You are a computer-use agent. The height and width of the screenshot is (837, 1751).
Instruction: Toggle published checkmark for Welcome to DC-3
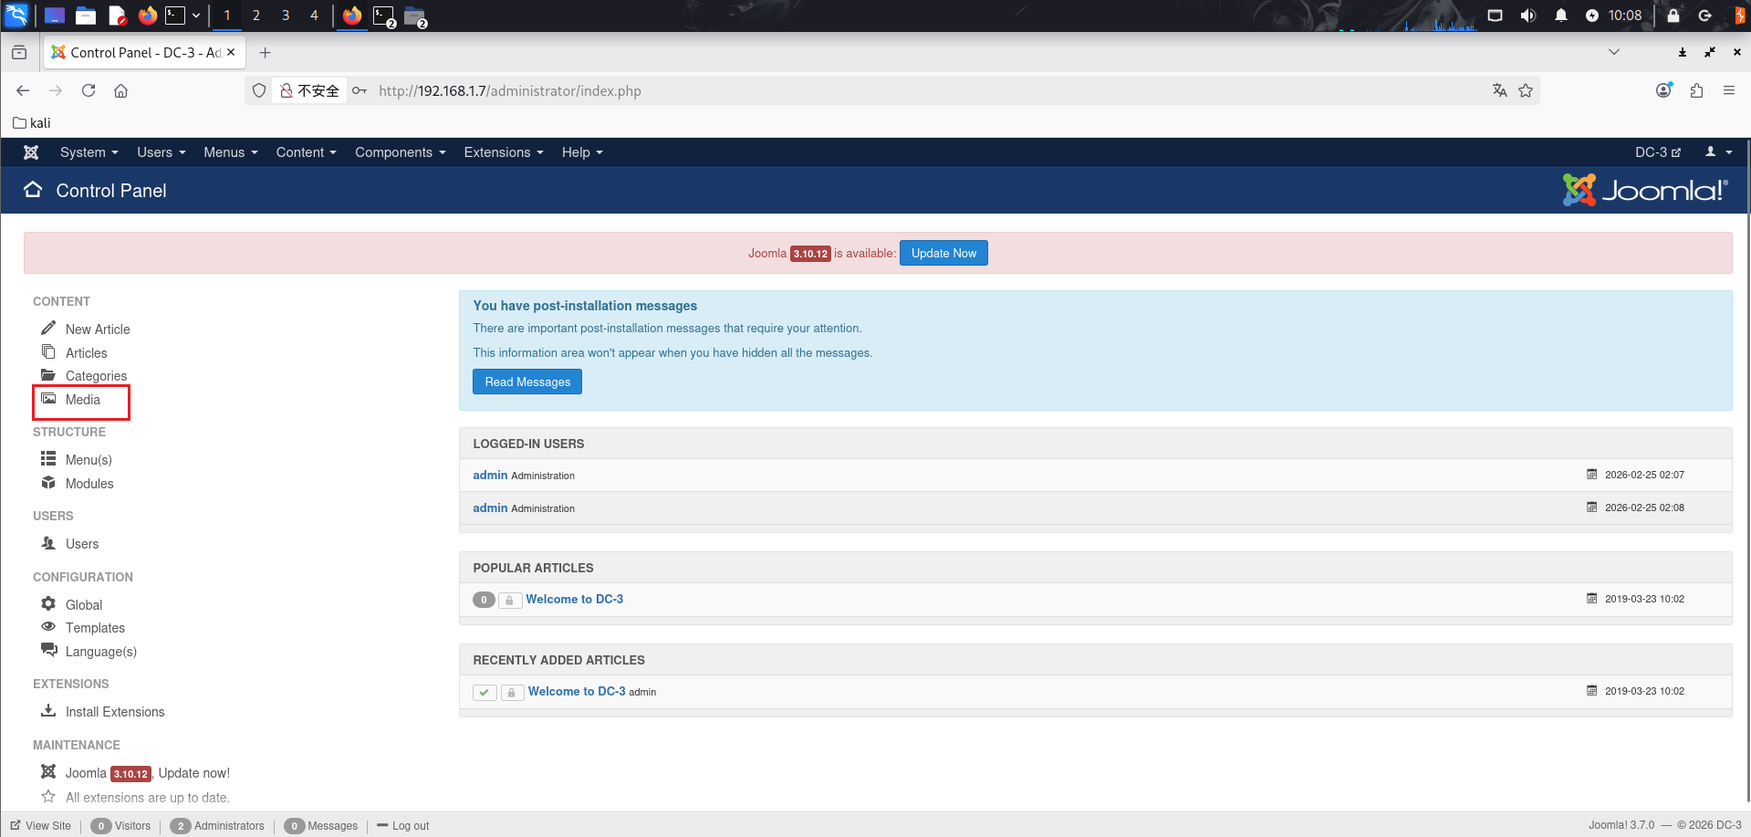click(x=485, y=692)
